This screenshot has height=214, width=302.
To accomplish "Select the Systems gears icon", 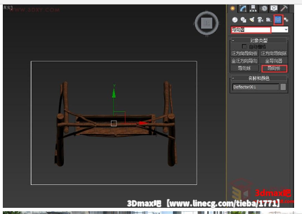I will click(x=286, y=20).
